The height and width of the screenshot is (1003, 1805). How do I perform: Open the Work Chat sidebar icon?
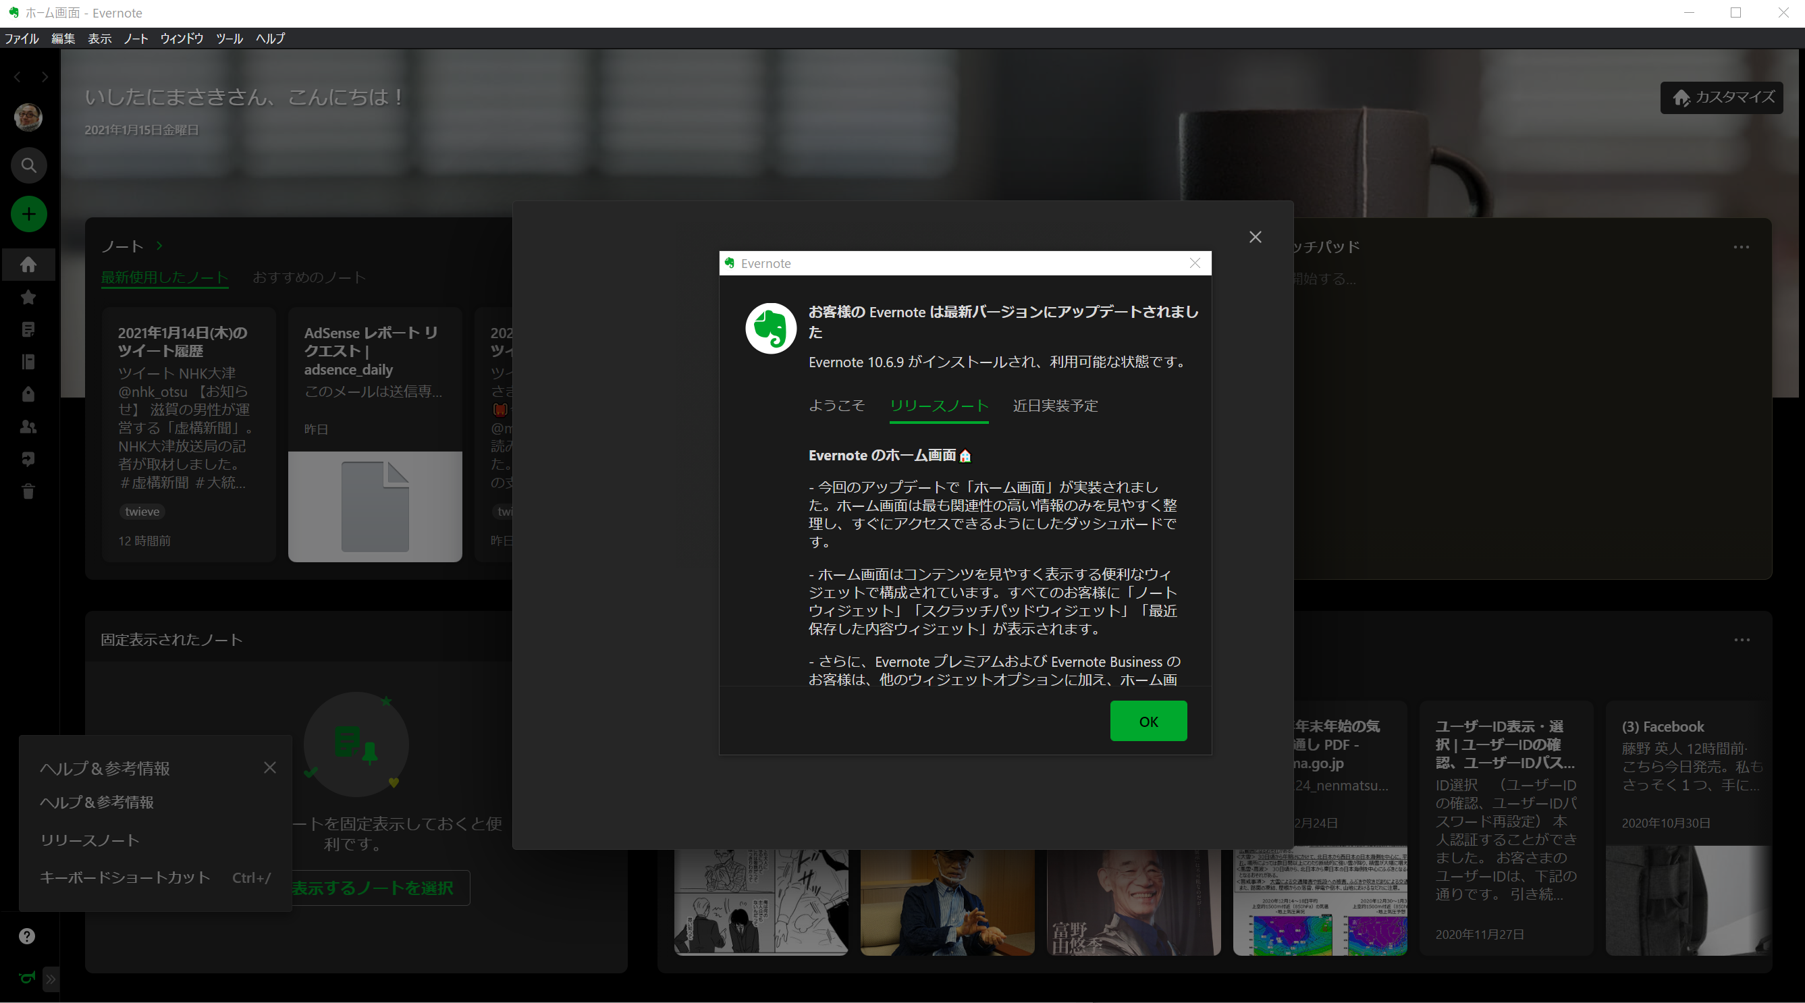(x=29, y=459)
